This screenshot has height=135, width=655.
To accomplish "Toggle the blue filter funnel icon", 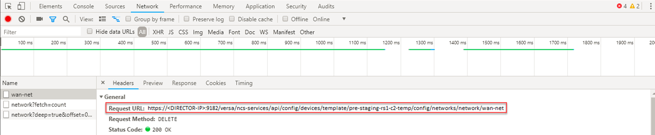I will (x=53, y=19).
